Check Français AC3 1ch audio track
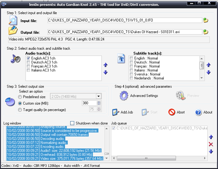The height and width of the screenshot is (169, 218). [29, 66]
